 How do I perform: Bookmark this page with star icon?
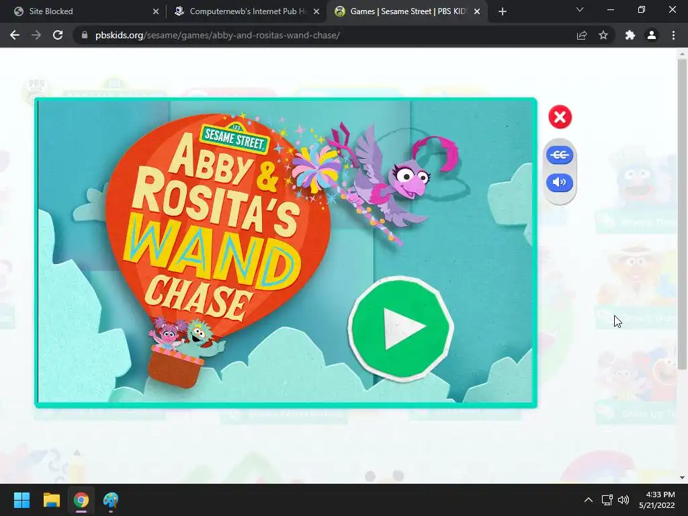pos(603,35)
